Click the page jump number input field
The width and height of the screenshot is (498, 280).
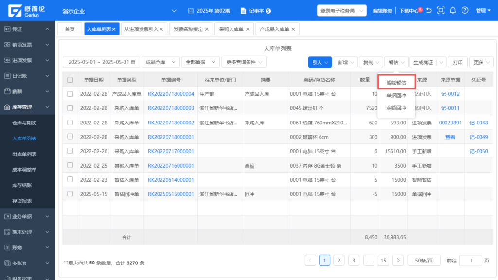470,260
